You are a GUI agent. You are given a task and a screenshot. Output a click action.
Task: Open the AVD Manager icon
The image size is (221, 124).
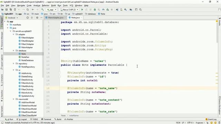click(x=121, y=10)
